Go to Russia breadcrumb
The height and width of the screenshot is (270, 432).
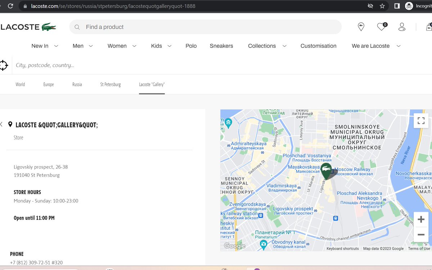pyautogui.click(x=77, y=84)
